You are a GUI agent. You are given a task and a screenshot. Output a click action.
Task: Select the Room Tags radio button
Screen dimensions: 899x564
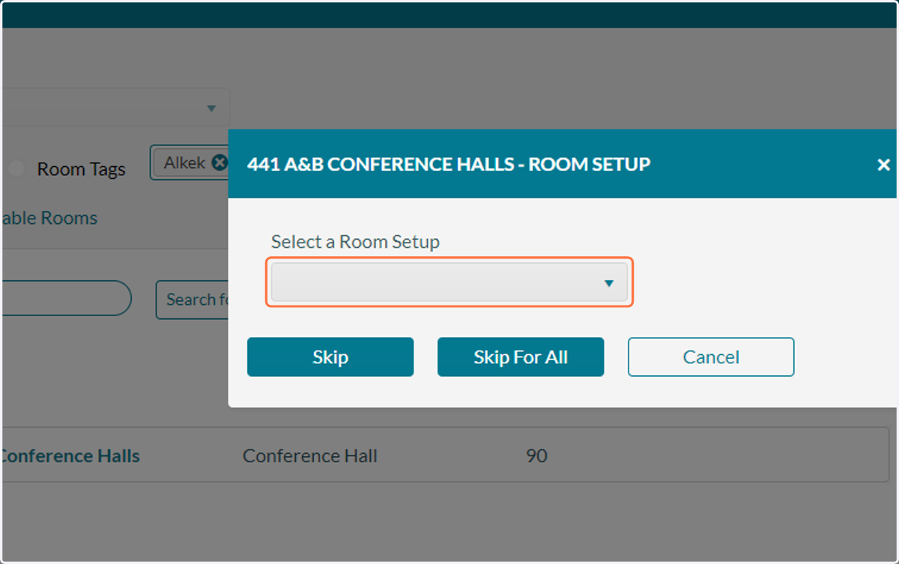click(16, 169)
